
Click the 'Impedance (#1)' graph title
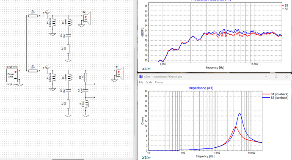[x=201, y=88]
